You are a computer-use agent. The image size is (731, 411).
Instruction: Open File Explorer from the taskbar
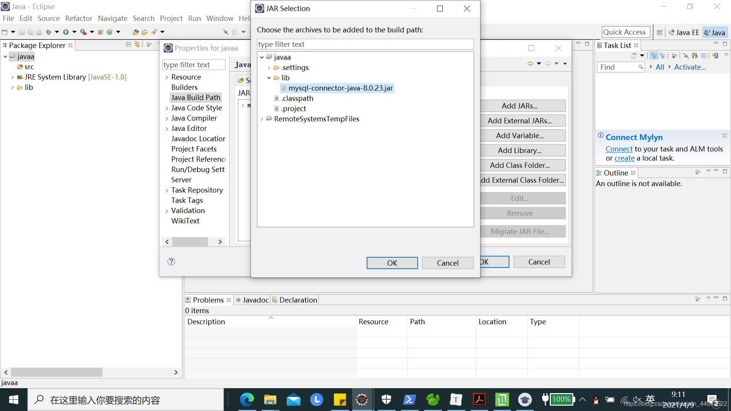270,400
